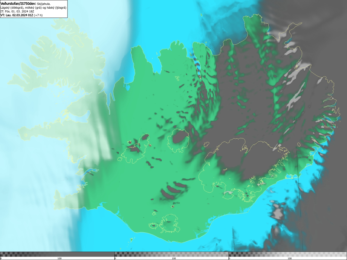347x260 pixels.
Task: Click the medium gray mid-cloud color scale bar
Action: tap(171, 254)
